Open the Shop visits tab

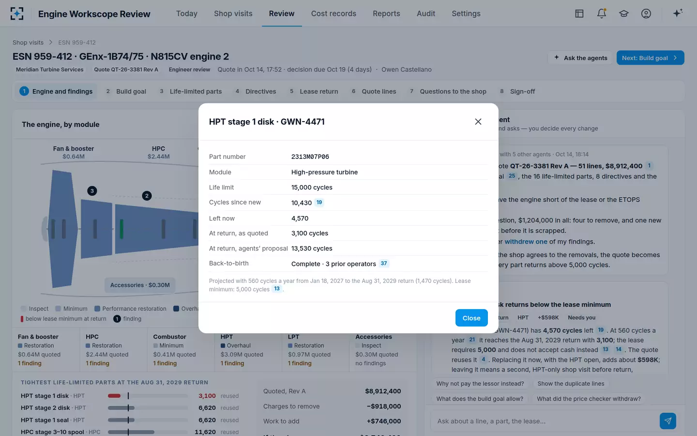(x=233, y=14)
